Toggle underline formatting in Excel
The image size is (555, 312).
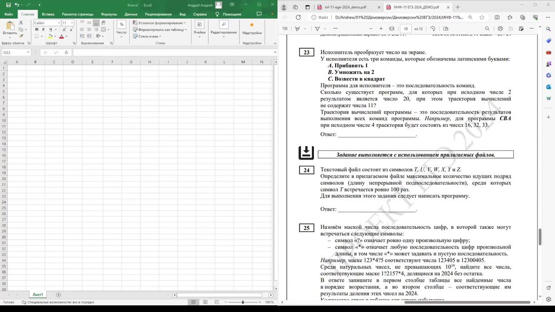point(50,29)
